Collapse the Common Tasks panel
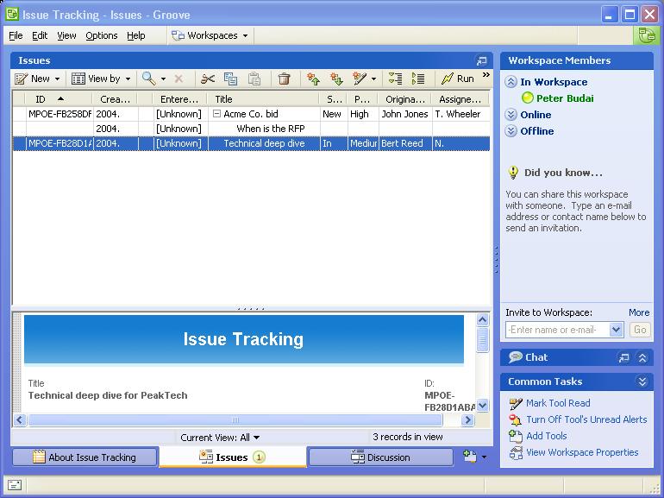The width and height of the screenshot is (664, 498). [642, 381]
